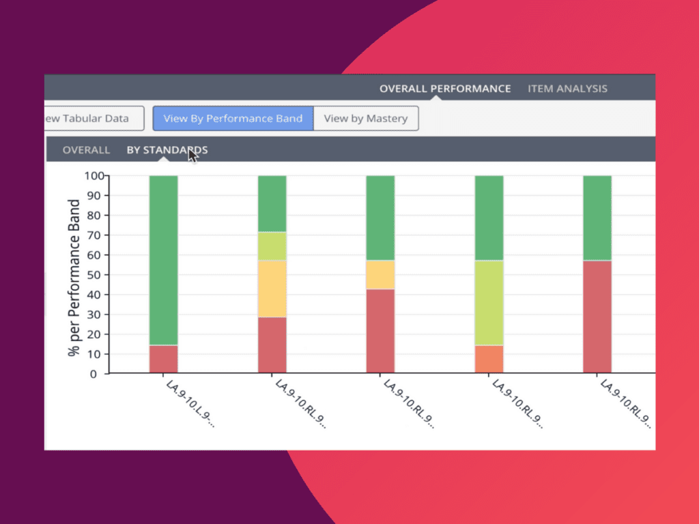The image size is (699, 524).
Task: Select the orange segment in the fourth bar
Action: pyautogui.click(x=489, y=359)
